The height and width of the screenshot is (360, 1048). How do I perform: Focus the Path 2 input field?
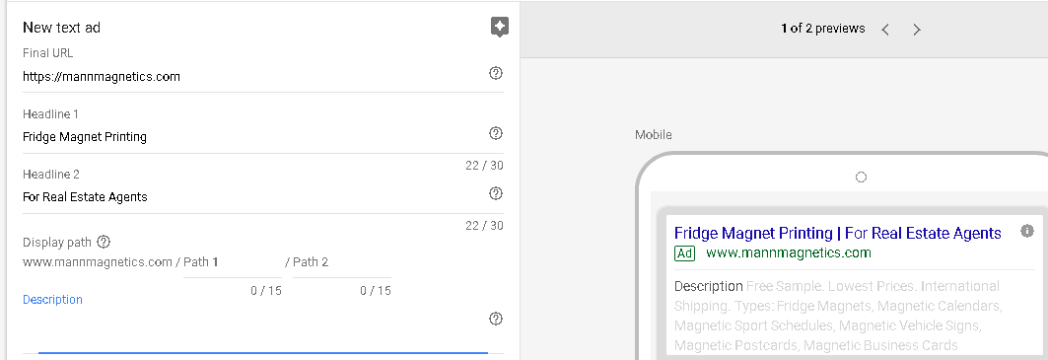(x=341, y=262)
